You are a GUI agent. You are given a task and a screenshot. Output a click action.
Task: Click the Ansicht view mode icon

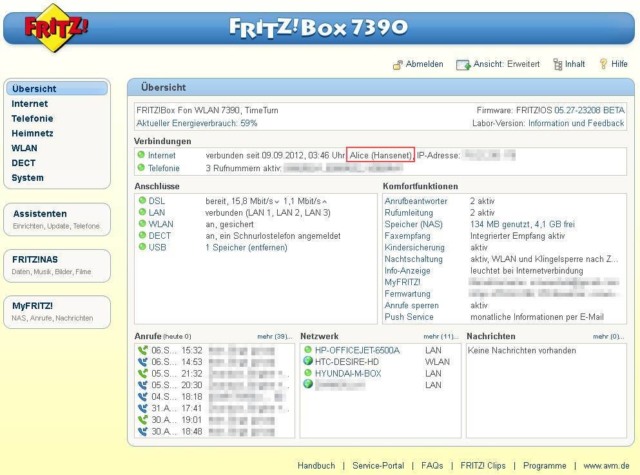coord(463,65)
